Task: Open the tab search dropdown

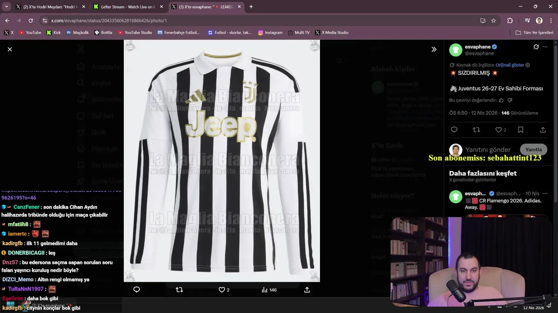Action: click(x=6, y=7)
